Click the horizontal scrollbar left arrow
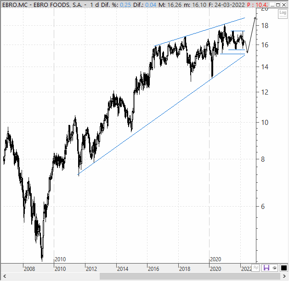Screen dimensions: 289x281 5,276
